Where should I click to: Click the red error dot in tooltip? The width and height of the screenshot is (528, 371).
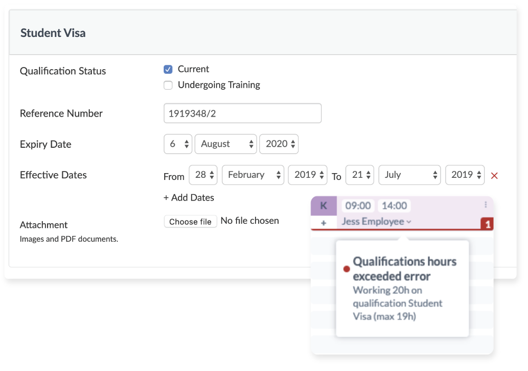pos(346,269)
